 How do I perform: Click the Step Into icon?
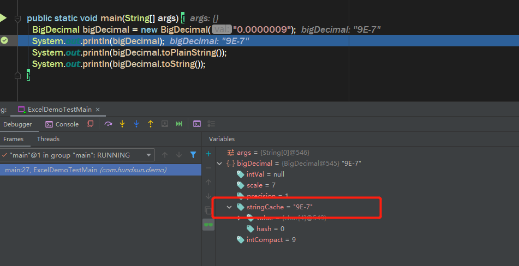pos(122,124)
